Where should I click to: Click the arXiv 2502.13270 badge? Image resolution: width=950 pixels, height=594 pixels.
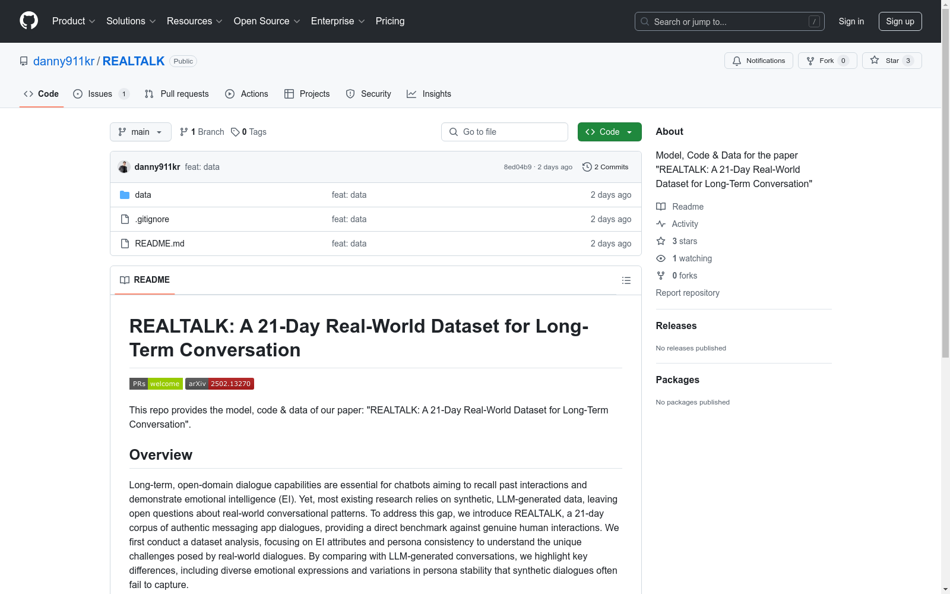click(220, 384)
